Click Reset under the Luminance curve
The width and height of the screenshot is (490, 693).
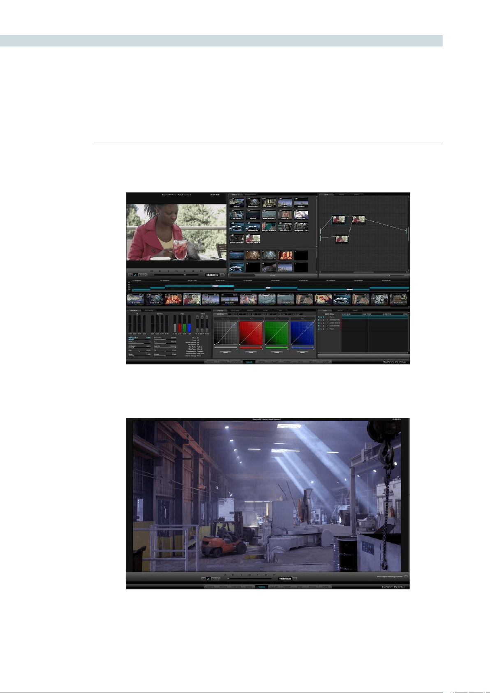coord(225,352)
